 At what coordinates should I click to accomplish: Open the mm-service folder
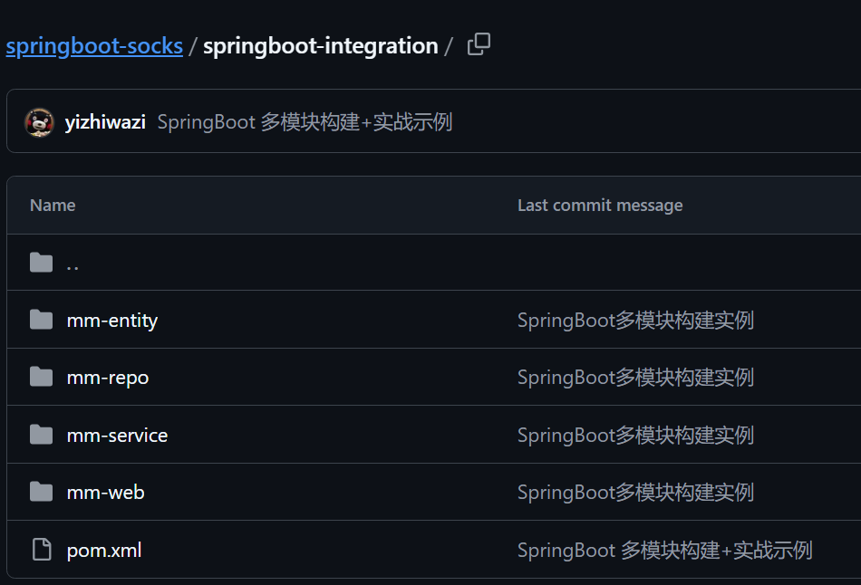tap(117, 436)
